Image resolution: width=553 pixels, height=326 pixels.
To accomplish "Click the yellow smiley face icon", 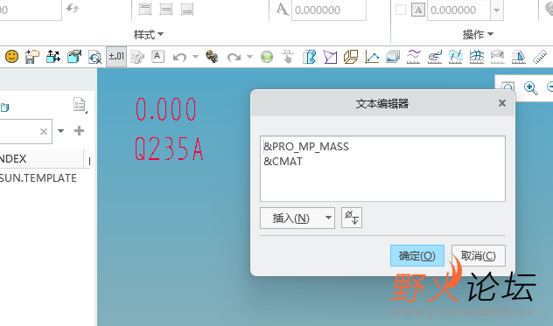I will tap(11, 57).
